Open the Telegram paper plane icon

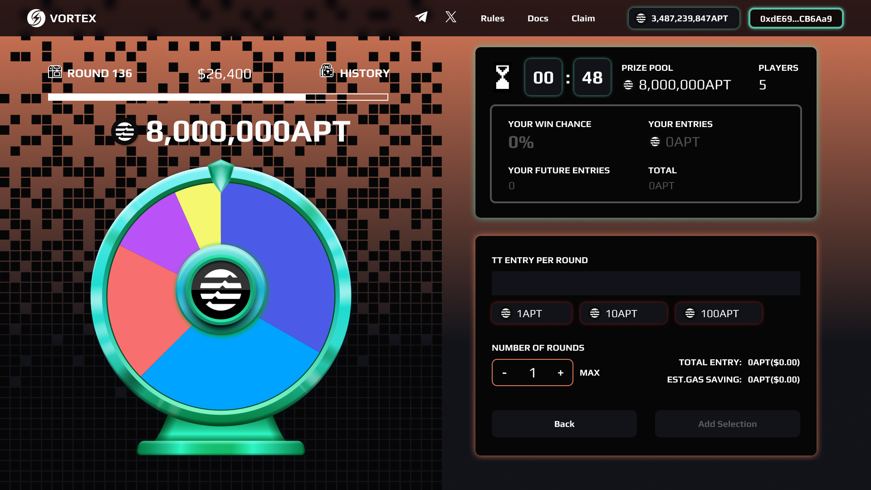coord(421,17)
